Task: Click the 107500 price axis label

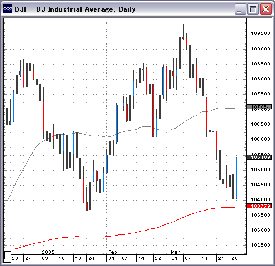Action: (x=261, y=94)
